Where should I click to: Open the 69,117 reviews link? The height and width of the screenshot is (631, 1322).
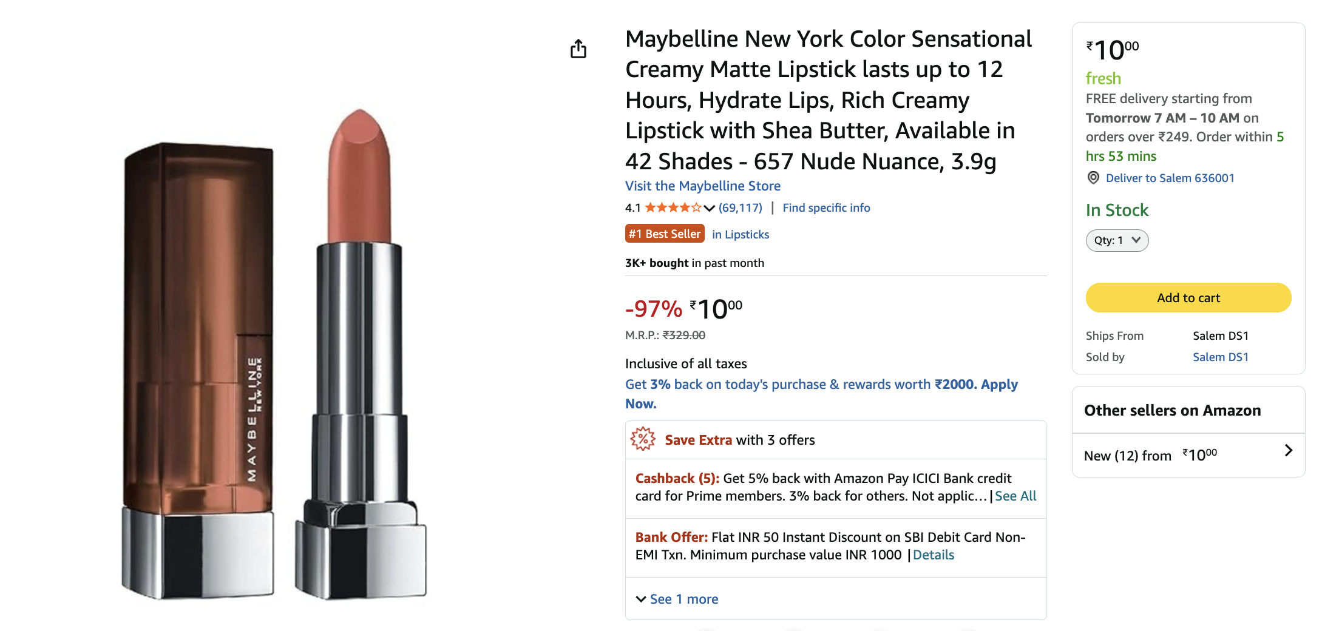pyautogui.click(x=741, y=208)
